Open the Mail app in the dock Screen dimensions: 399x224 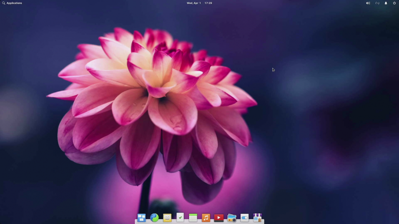point(167,218)
